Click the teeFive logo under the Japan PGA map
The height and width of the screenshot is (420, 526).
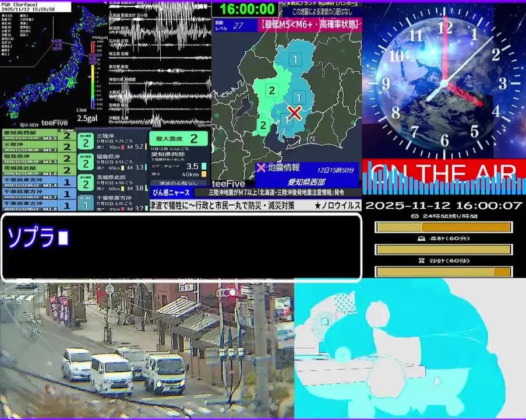pyautogui.click(x=54, y=123)
